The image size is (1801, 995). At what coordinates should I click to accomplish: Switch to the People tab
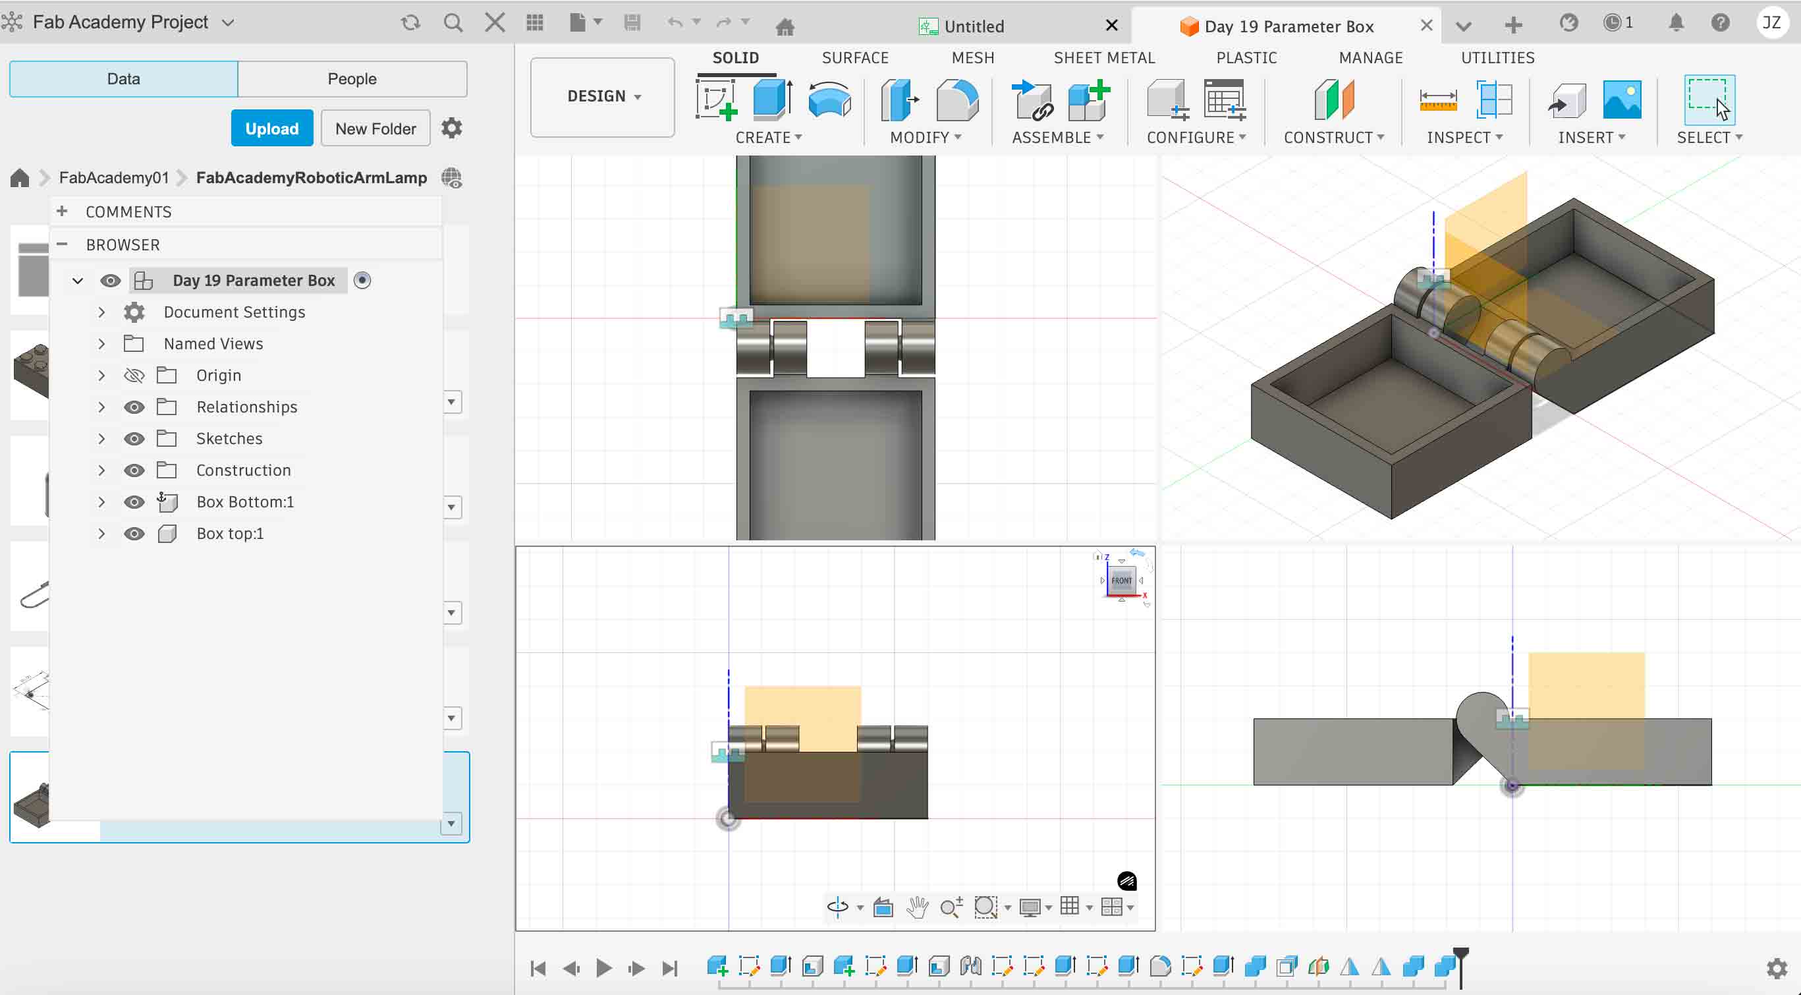[352, 78]
